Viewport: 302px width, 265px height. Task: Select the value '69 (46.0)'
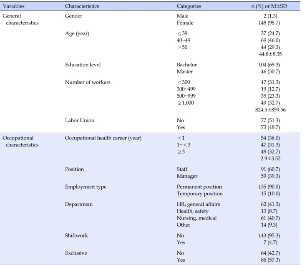[x=270, y=40]
